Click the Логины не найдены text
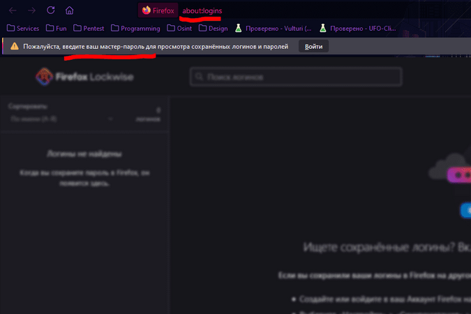Viewport: 471px width, 314px height. point(84,154)
